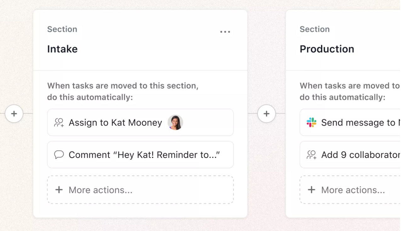Select the Comment Hey Kat Reminder rule
The height and width of the screenshot is (231, 401).
(x=140, y=154)
